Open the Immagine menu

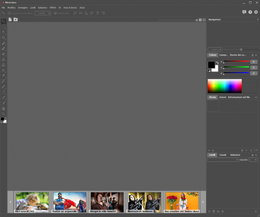click(23, 8)
